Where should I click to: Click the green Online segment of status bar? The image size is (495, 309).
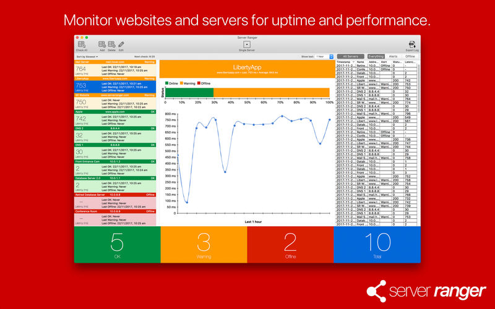coord(189,93)
